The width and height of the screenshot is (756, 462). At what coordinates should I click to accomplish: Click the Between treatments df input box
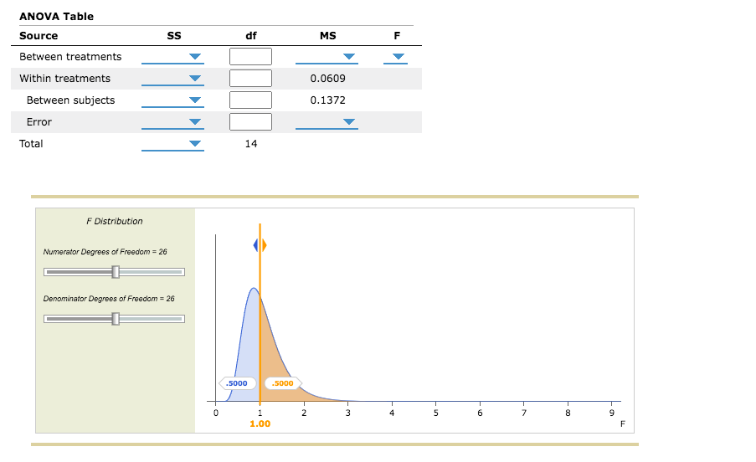coord(250,56)
